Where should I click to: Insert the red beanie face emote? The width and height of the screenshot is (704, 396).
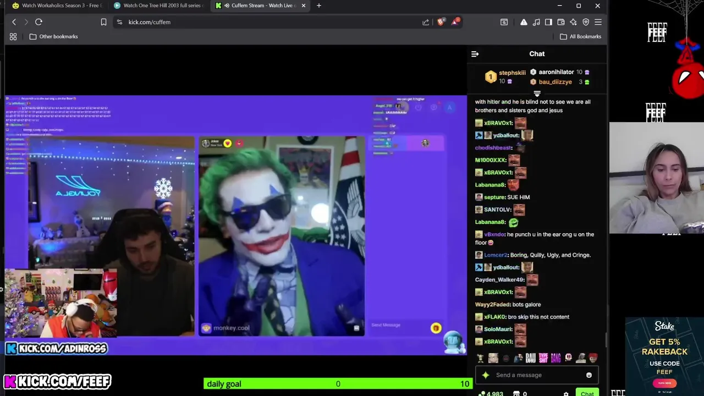click(593, 358)
